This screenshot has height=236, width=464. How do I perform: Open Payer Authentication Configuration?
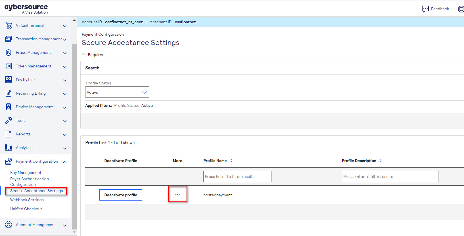pyautogui.click(x=30, y=182)
